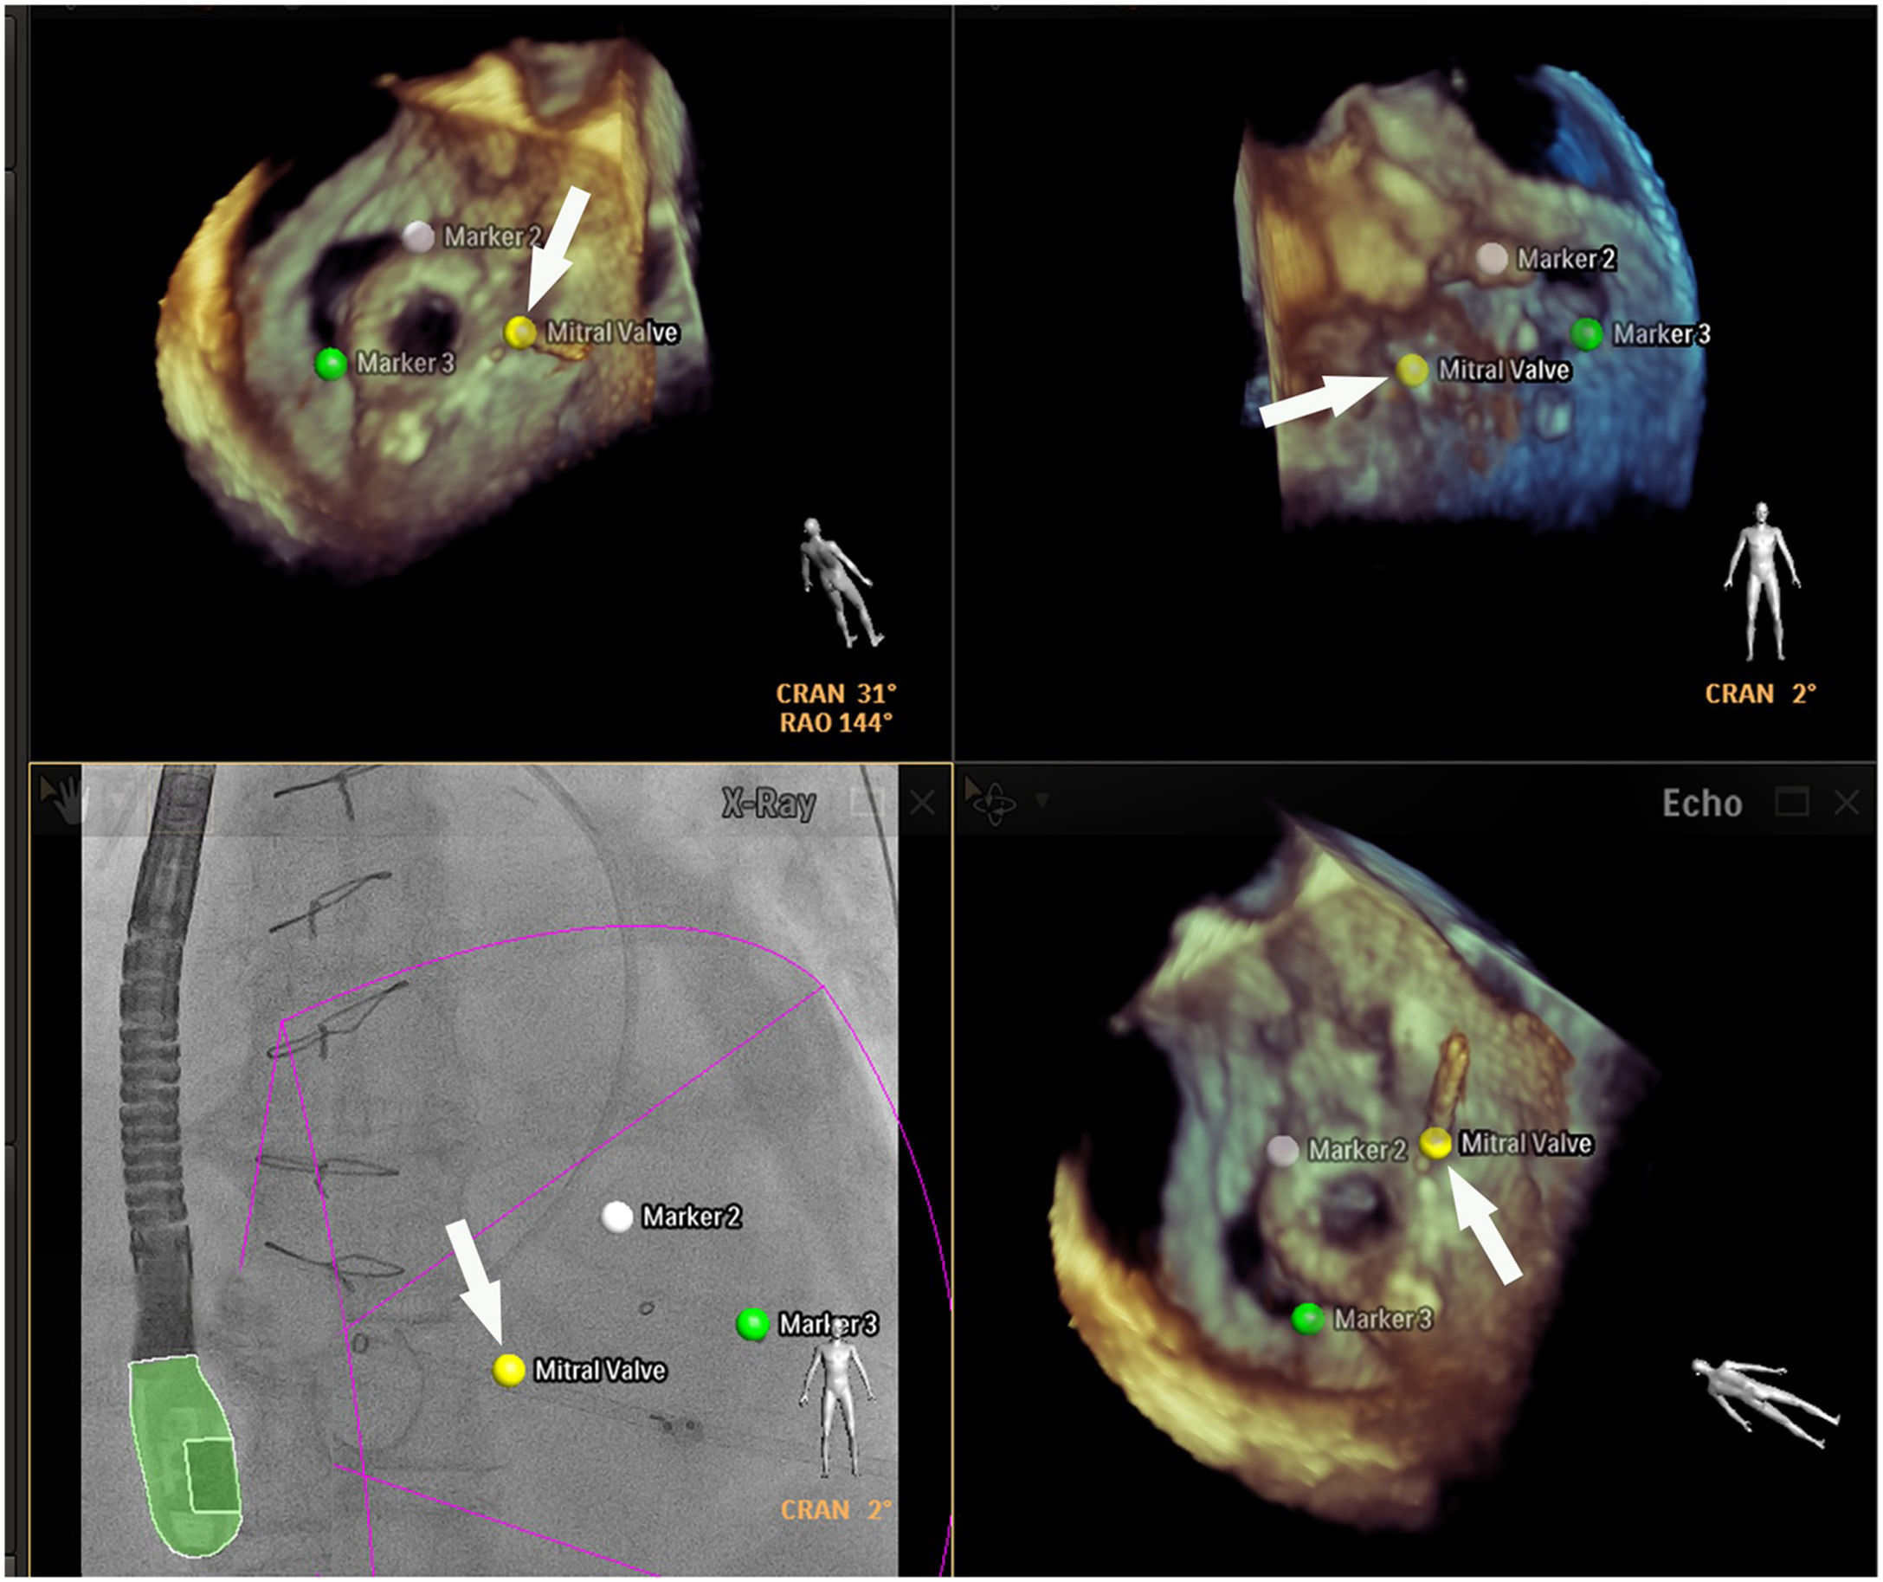The image size is (1883, 1582).
Task: Click yellow Mitral Valve marker in Echo panel
Action: pyautogui.click(x=1435, y=1144)
